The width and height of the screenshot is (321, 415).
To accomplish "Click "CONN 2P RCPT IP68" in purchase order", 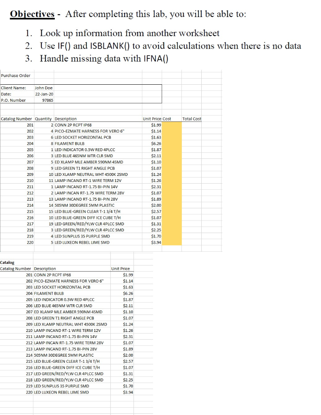I will tap(73, 125).
